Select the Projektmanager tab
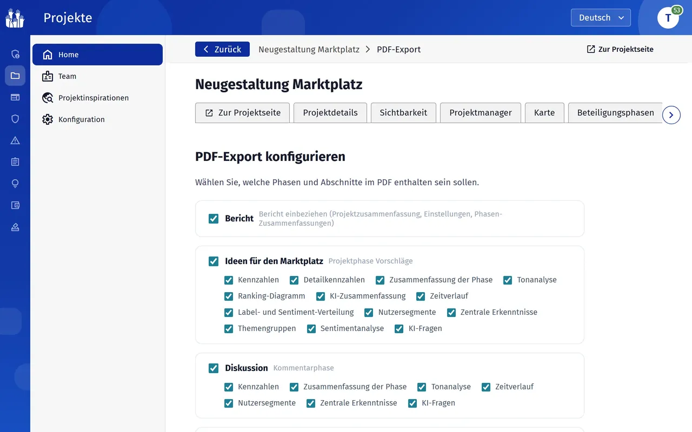Image resolution: width=692 pixels, height=432 pixels. tap(481, 113)
